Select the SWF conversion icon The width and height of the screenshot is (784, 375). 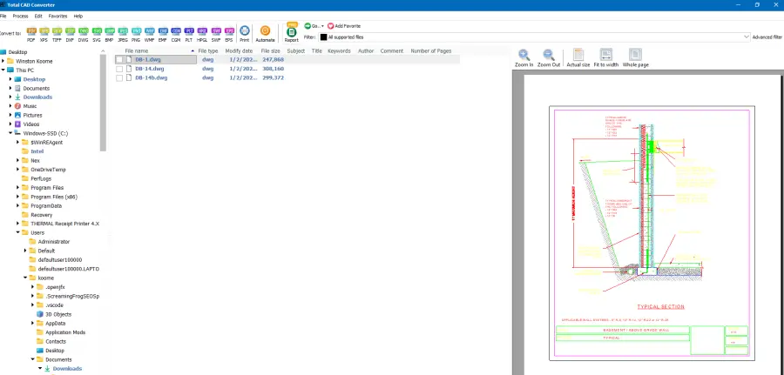[x=216, y=33]
